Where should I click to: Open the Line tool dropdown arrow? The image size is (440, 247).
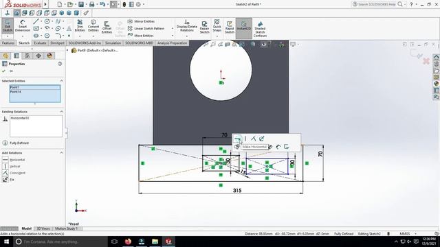point(41,21)
